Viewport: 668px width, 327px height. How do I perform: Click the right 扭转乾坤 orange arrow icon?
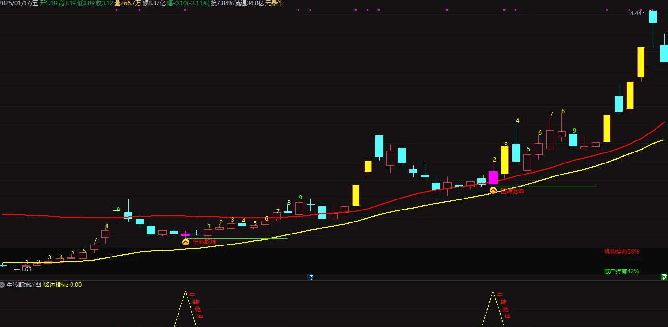coord(493,190)
